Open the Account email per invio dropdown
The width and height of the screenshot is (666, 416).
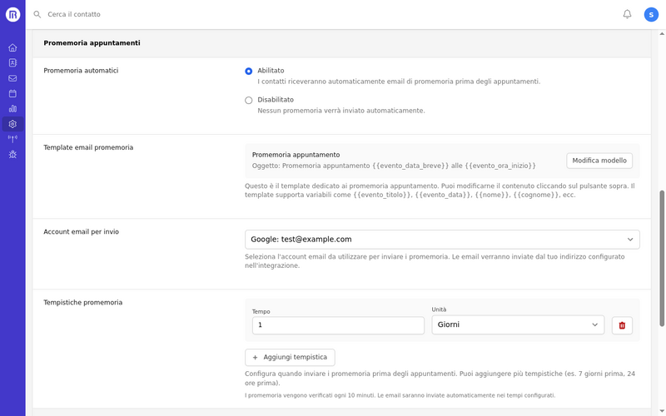442,240
